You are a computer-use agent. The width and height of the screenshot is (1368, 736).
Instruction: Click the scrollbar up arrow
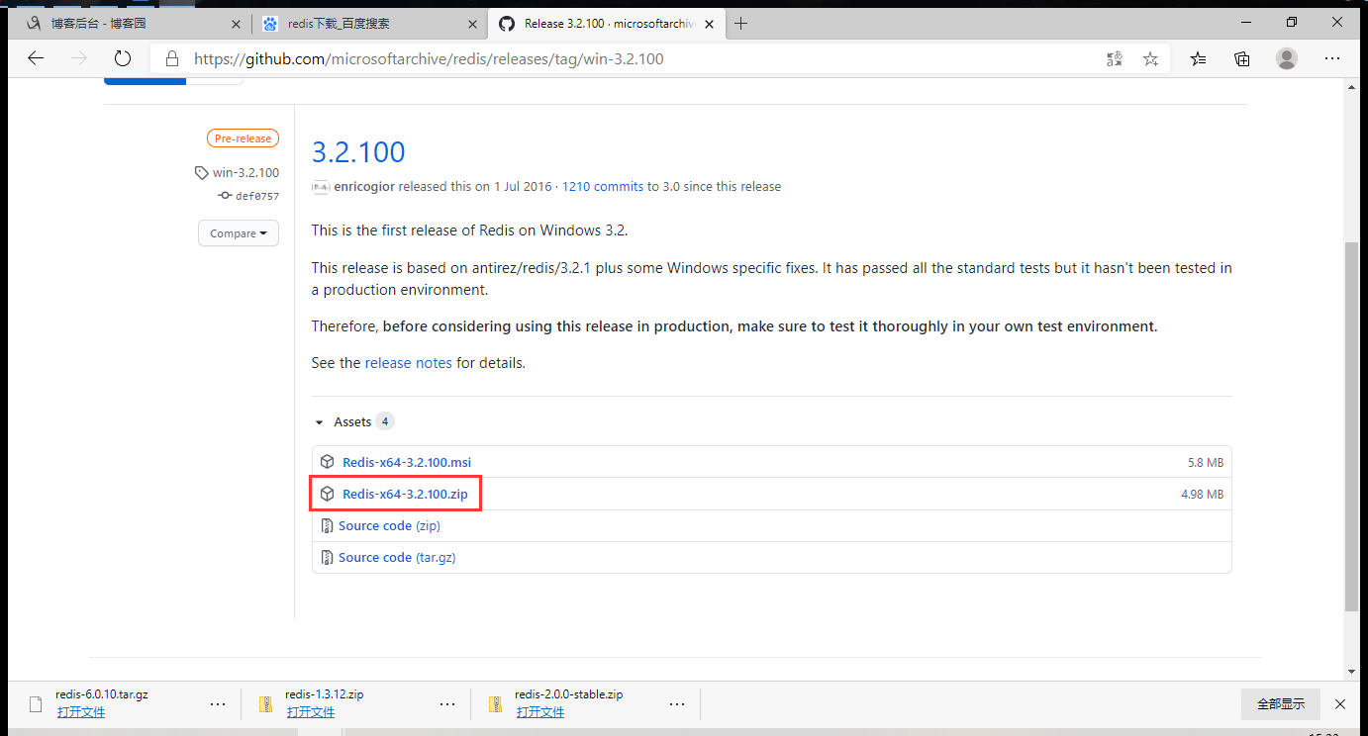pyautogui.click(x=1352, y=89)
